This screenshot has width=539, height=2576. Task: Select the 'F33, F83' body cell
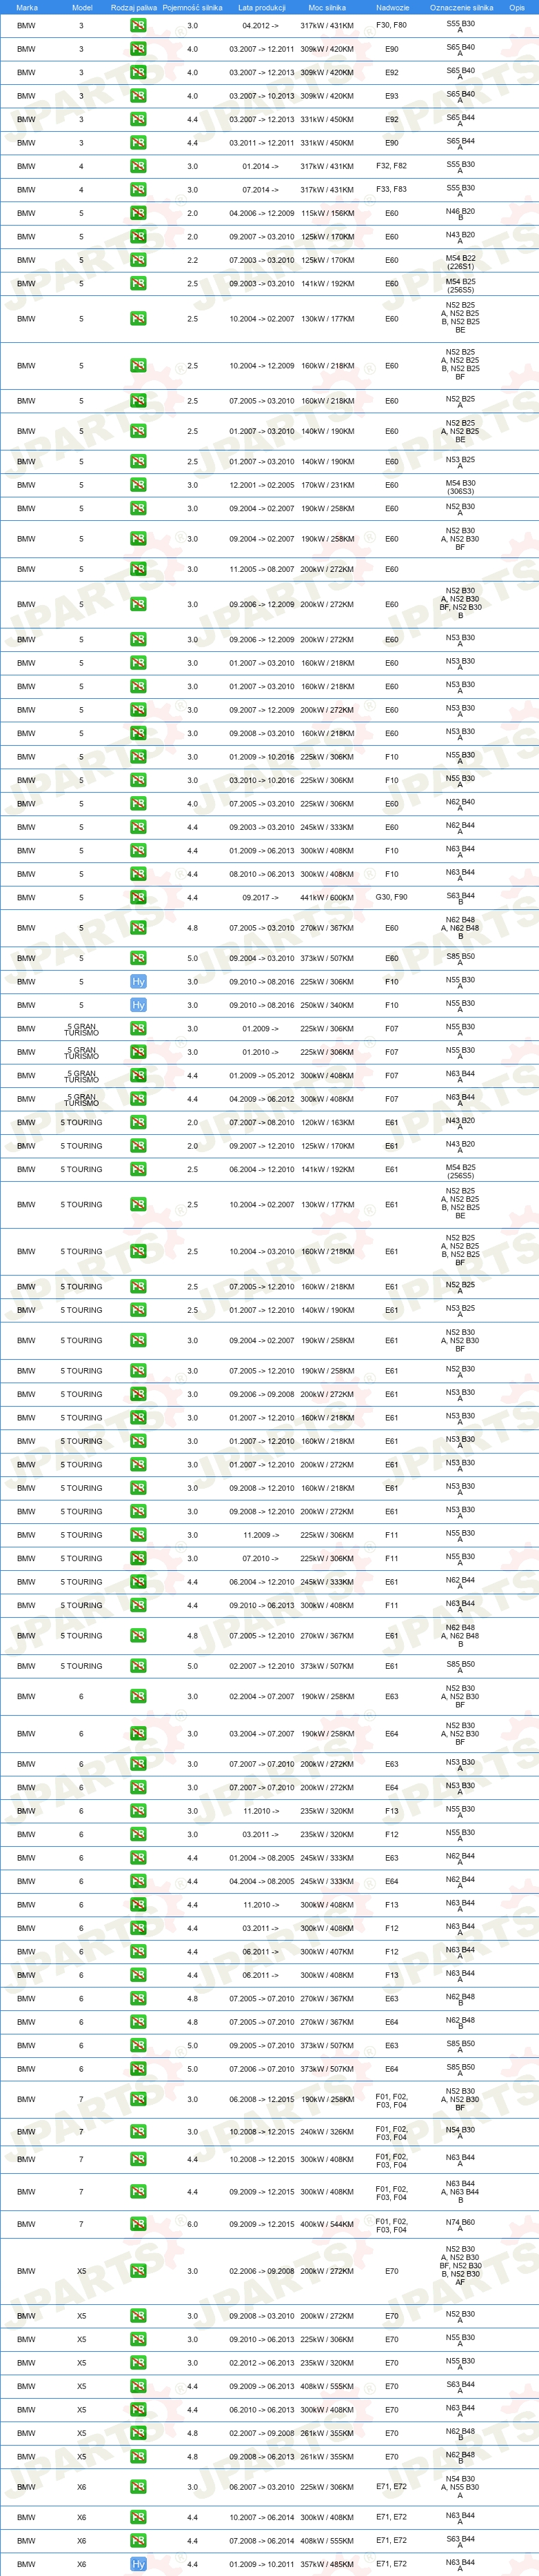point(392,189)
